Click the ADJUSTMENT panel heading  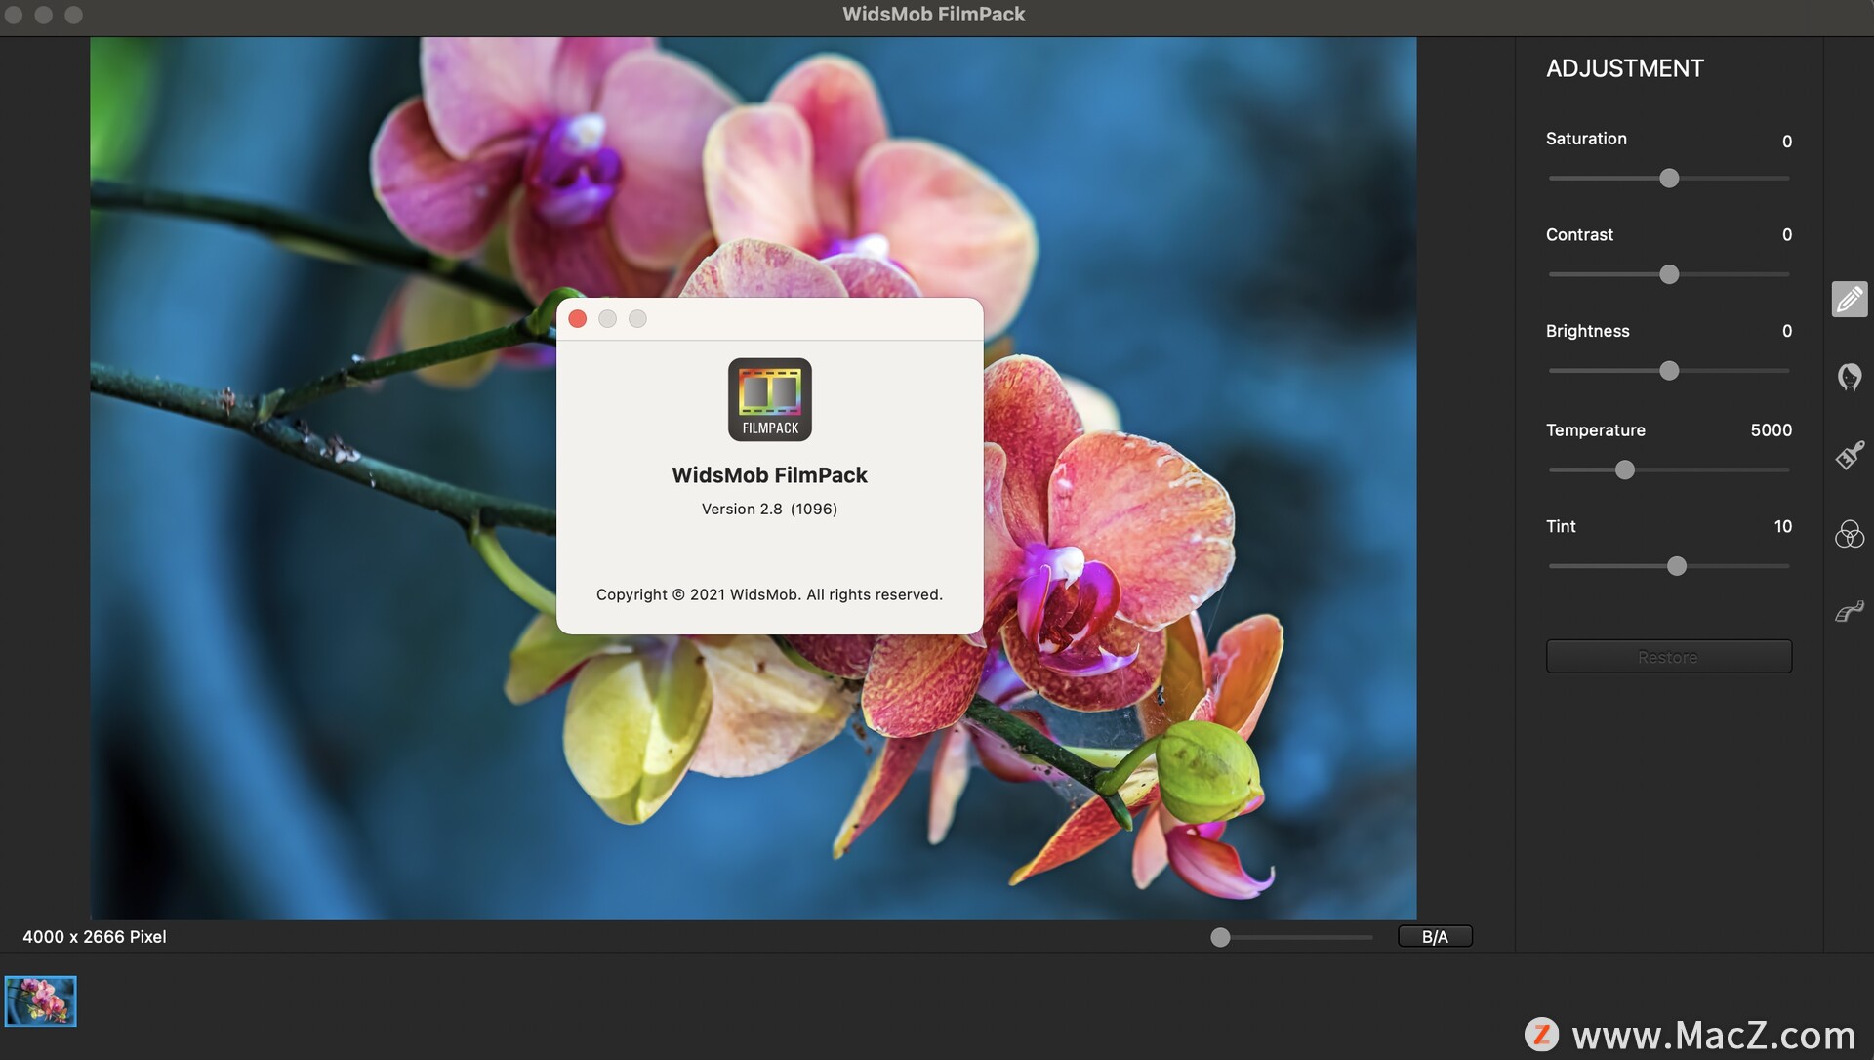point(1625,68)
